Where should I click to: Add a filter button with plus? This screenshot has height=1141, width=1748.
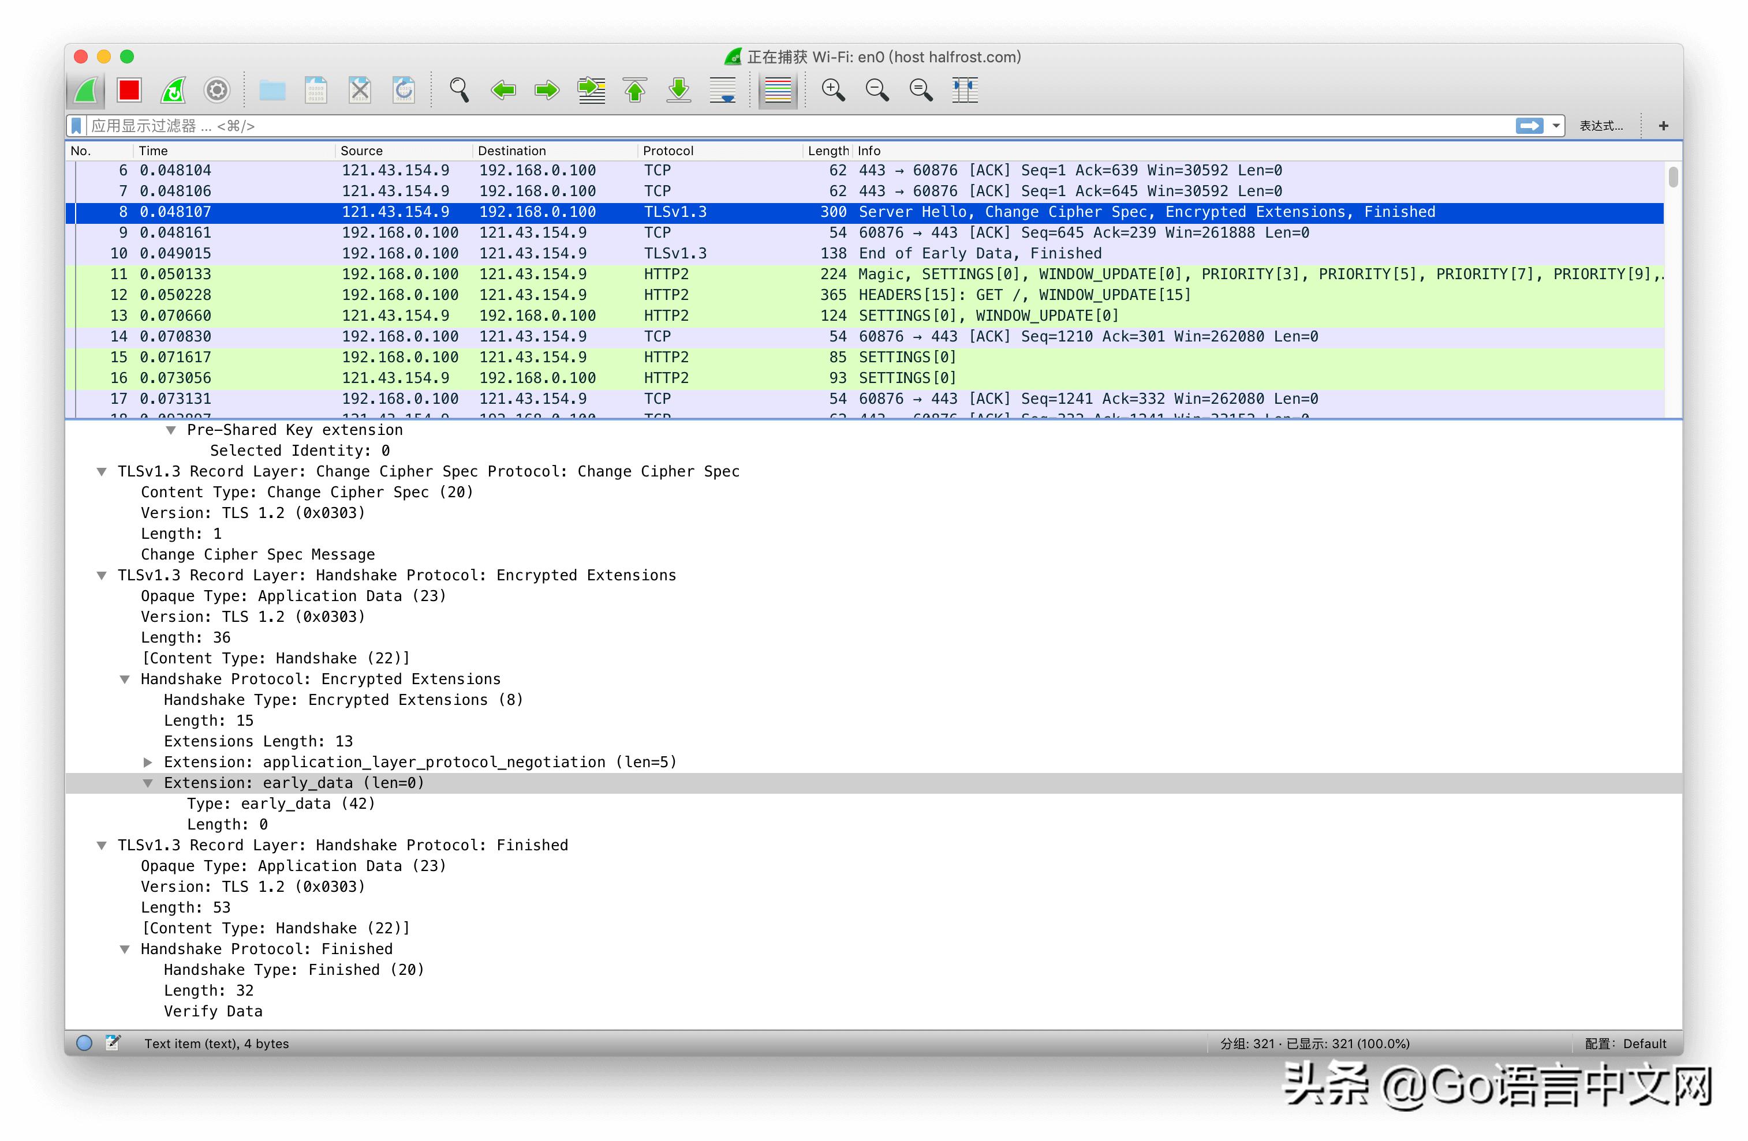1664,126
